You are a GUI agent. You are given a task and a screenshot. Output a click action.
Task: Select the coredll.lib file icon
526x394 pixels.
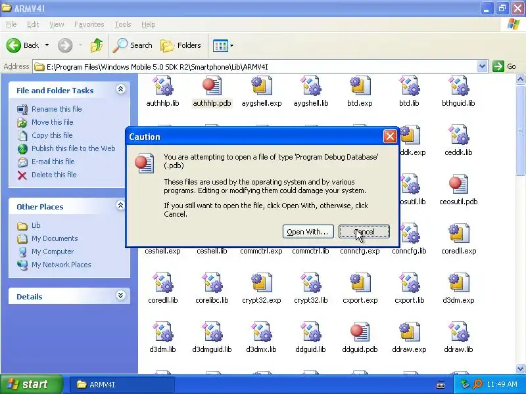162,283
